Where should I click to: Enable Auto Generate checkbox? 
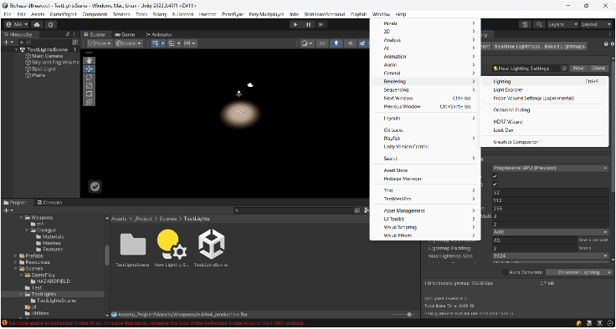[506, 272]
